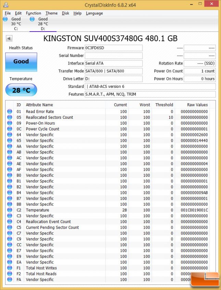Open the Theme menu
221x290 pixels.
tap(51, 13)
